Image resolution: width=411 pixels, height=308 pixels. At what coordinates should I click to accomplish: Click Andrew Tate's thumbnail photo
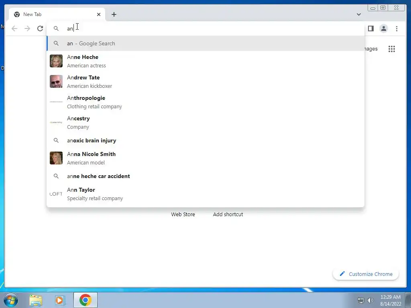[56, 81]
